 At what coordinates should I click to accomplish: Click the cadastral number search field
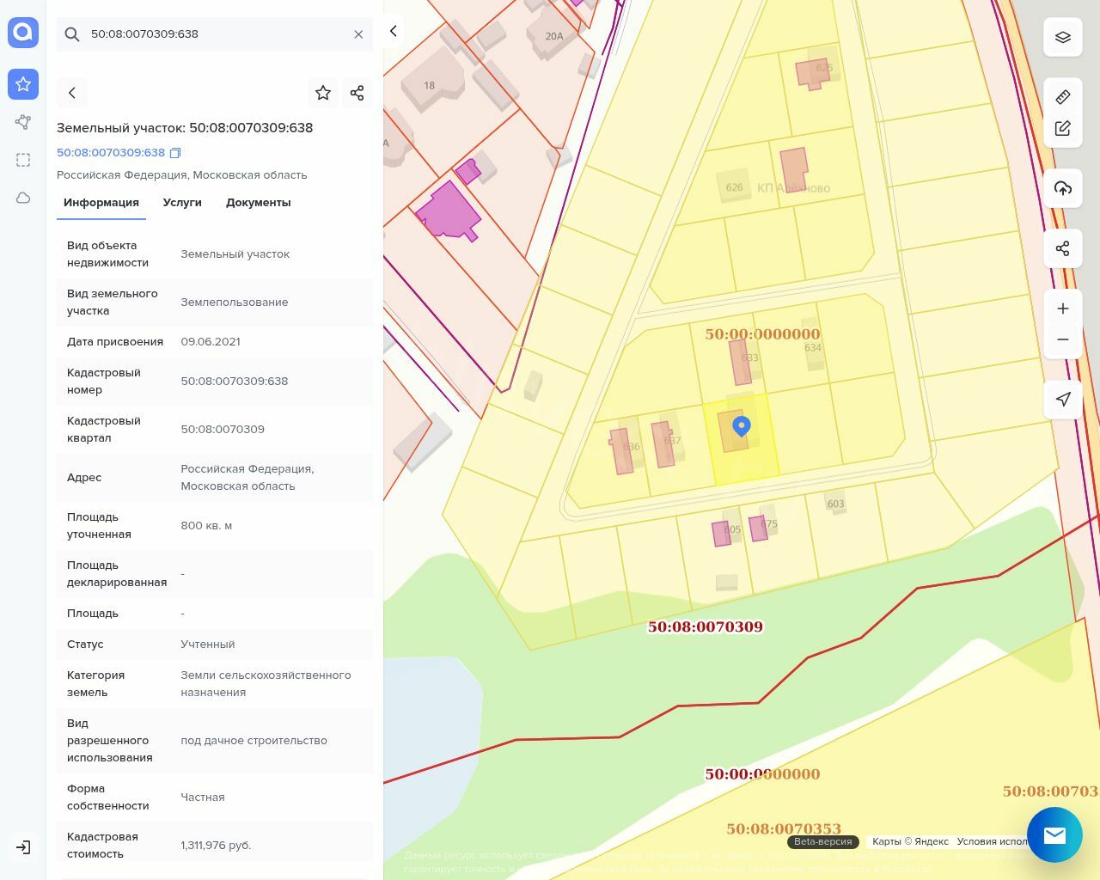coord(215,34)
